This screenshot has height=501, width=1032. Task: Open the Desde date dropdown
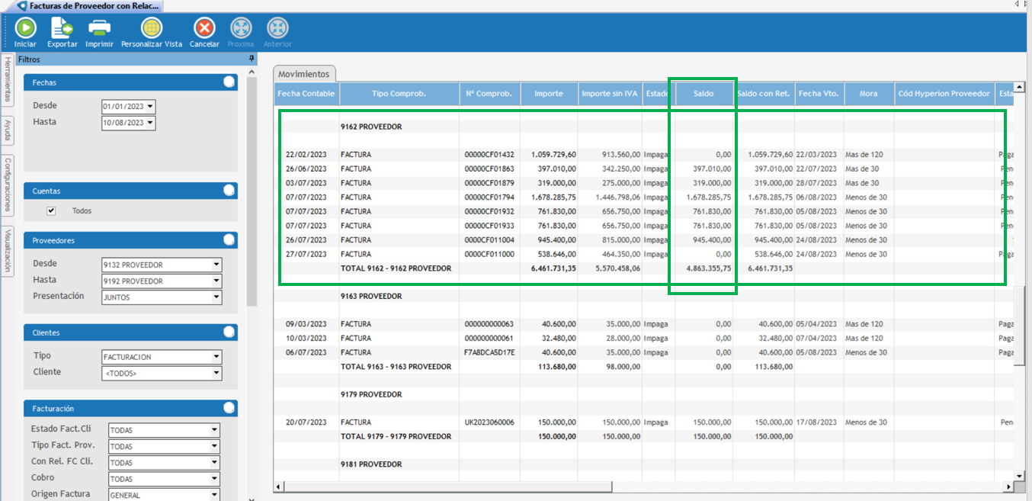coord(149,107)
